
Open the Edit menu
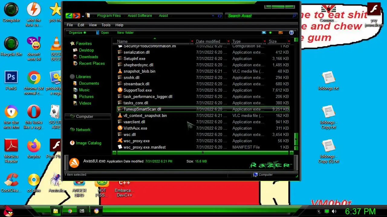coord(81,25)
